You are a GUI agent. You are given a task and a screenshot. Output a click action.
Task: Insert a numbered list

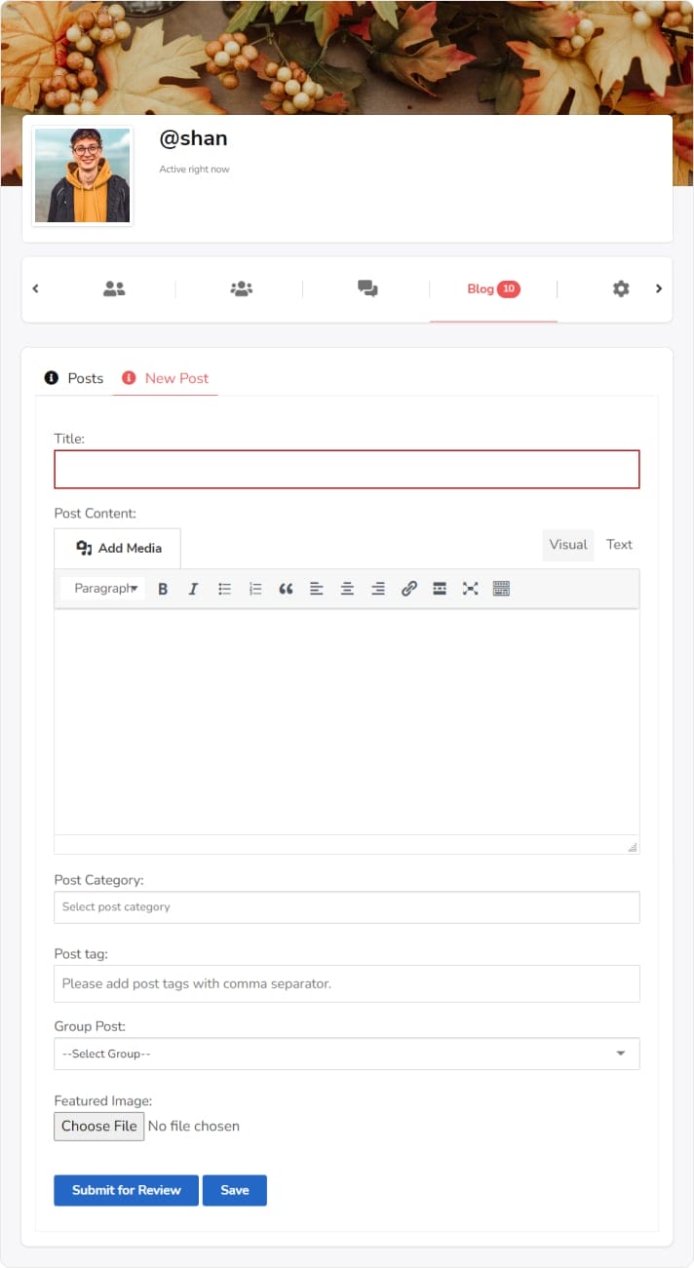point(255,589)
